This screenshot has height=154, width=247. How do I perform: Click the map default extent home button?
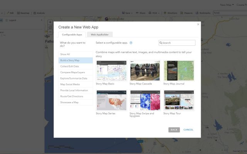50,27
